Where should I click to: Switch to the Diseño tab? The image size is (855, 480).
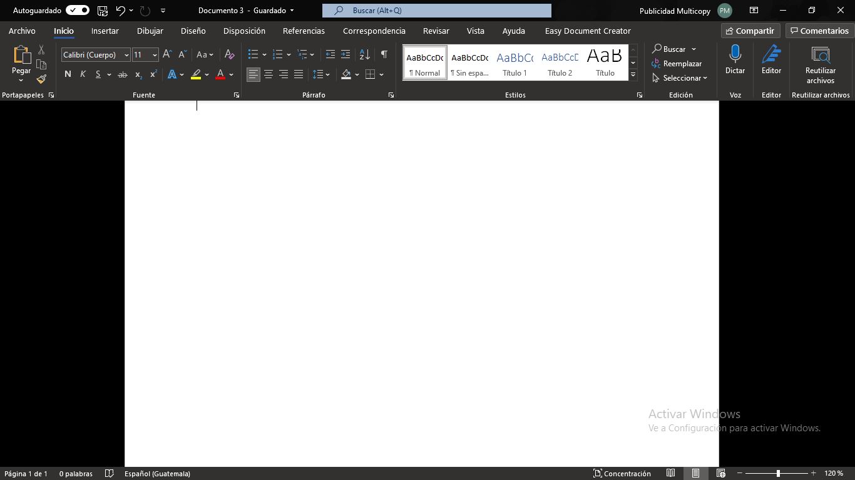[193, 31]
